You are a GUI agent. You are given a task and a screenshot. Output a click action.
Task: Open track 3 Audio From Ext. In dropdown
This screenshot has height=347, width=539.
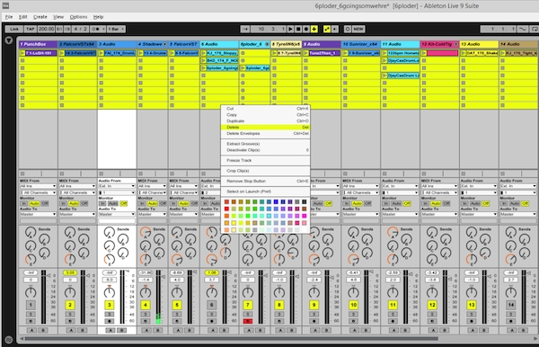117,186
